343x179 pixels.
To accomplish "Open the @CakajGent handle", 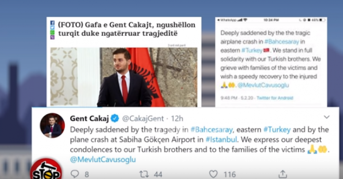I will pyautogui.click(x=143, y=119).
